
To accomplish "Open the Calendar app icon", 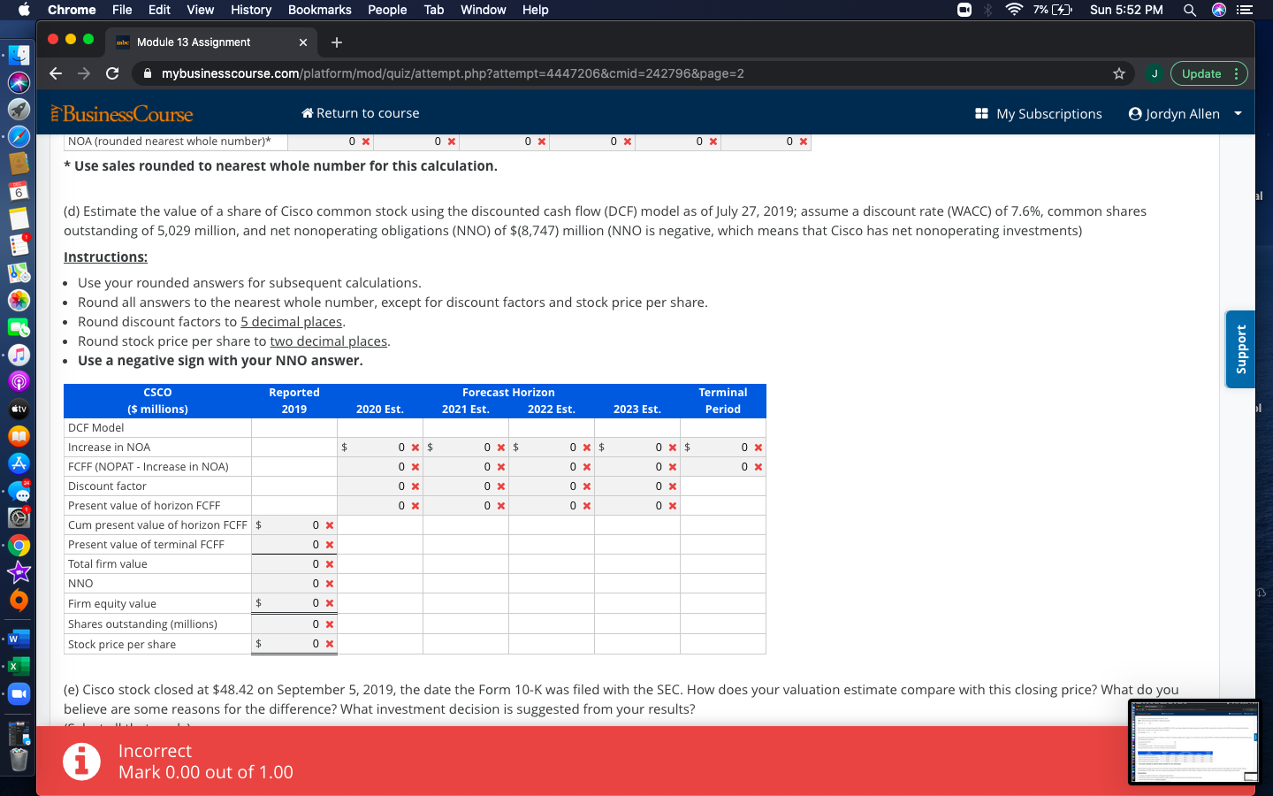I will (x=19, y=191).
